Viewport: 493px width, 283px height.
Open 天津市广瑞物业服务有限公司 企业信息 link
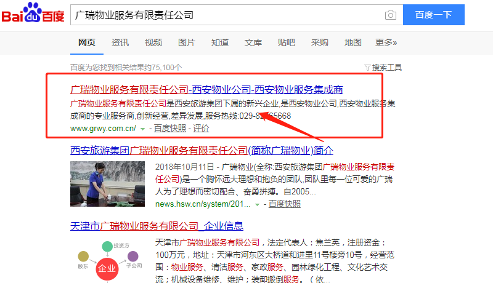[157, 226]
